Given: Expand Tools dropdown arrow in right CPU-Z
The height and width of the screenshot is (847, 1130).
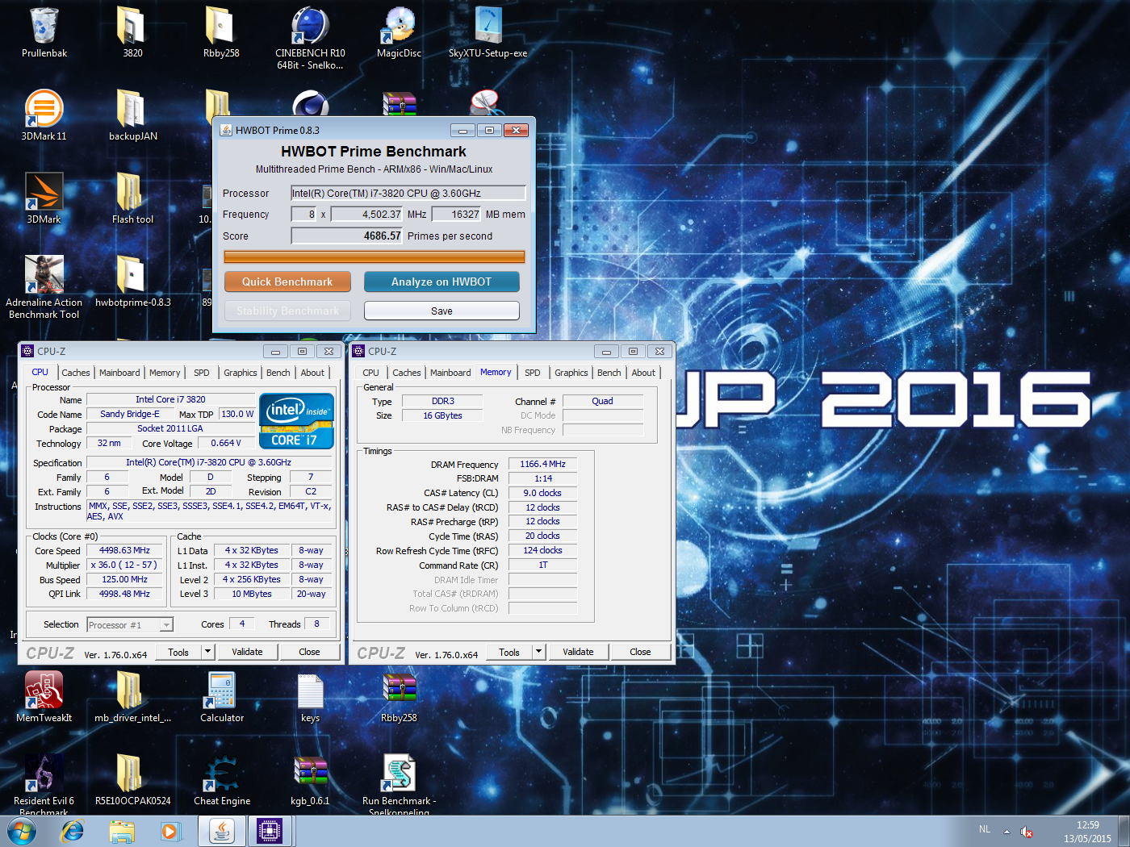Looking at the screenshot, I should click(x=538, y=652).
